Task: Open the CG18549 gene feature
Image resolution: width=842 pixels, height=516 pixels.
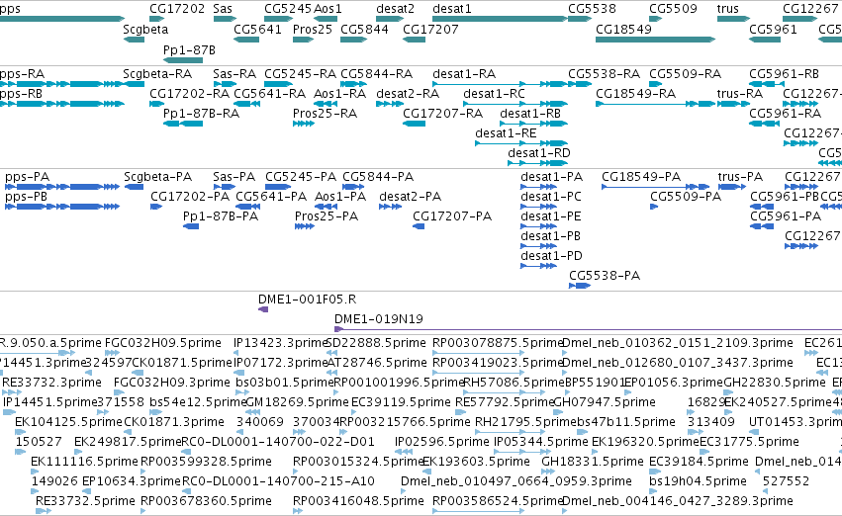Action: tap(656, 40)
